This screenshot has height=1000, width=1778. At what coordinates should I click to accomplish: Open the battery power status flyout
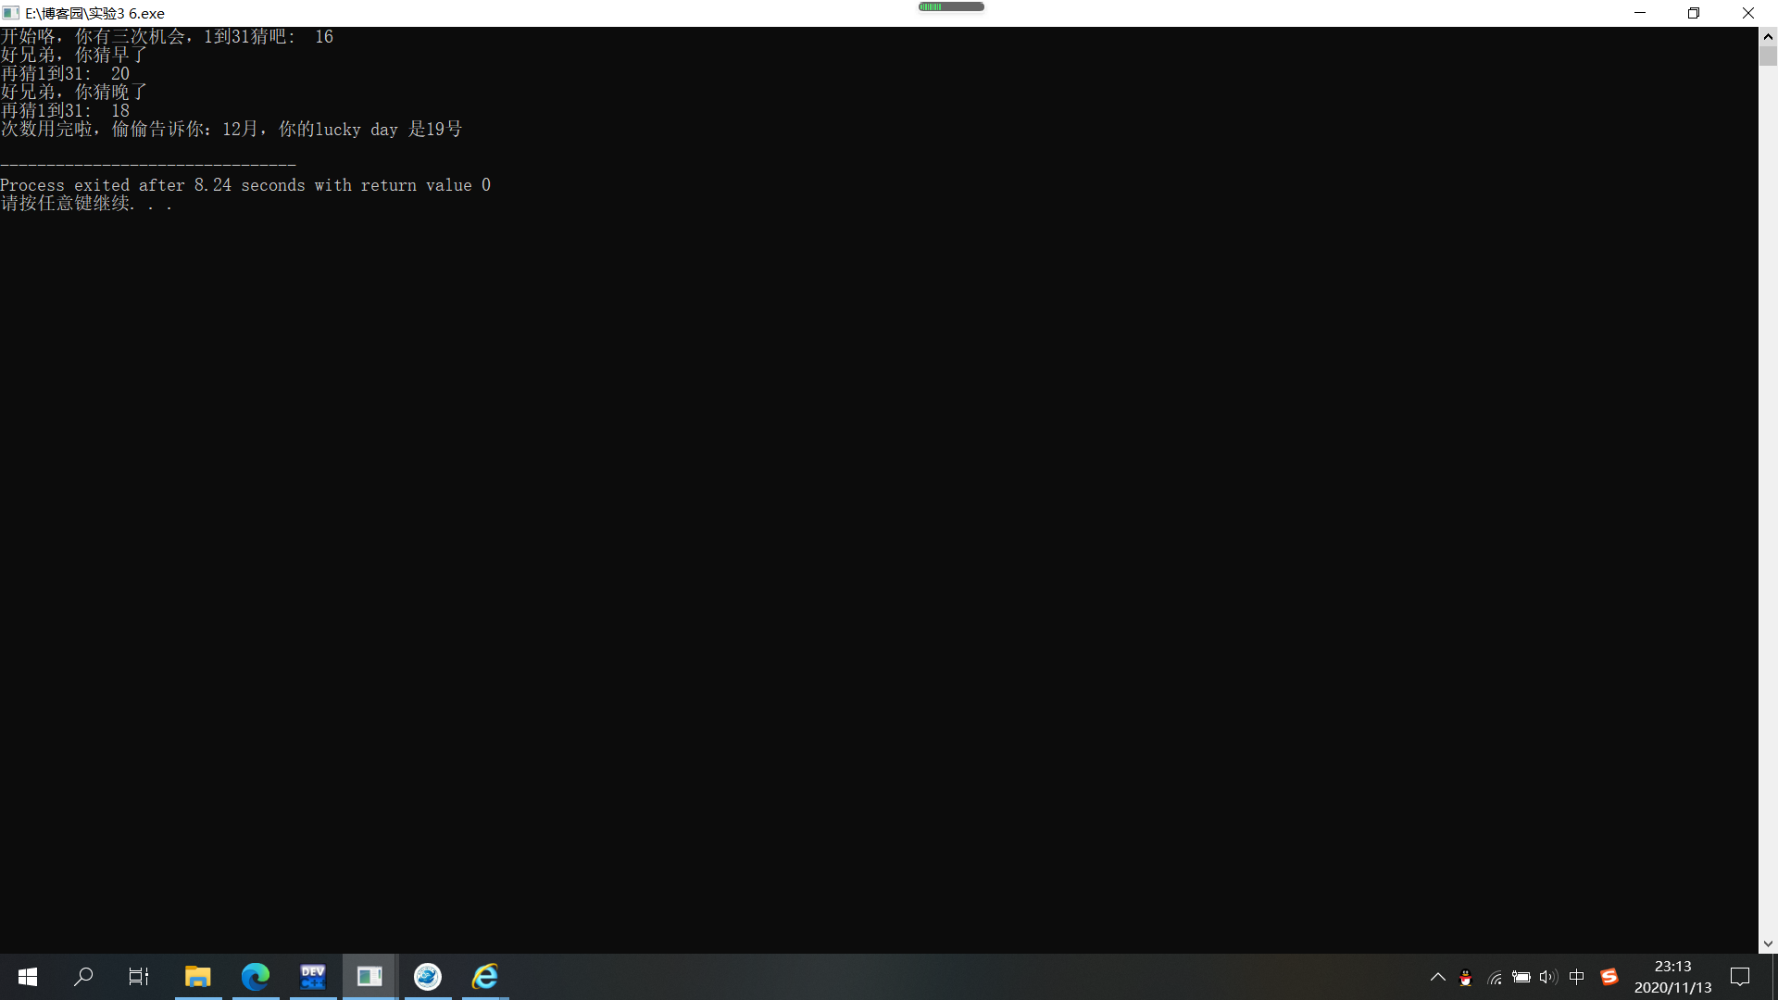1521,977
